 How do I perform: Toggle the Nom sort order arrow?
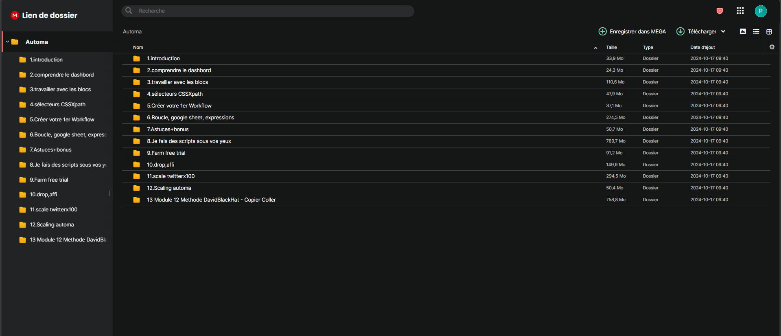click(595, 48)
